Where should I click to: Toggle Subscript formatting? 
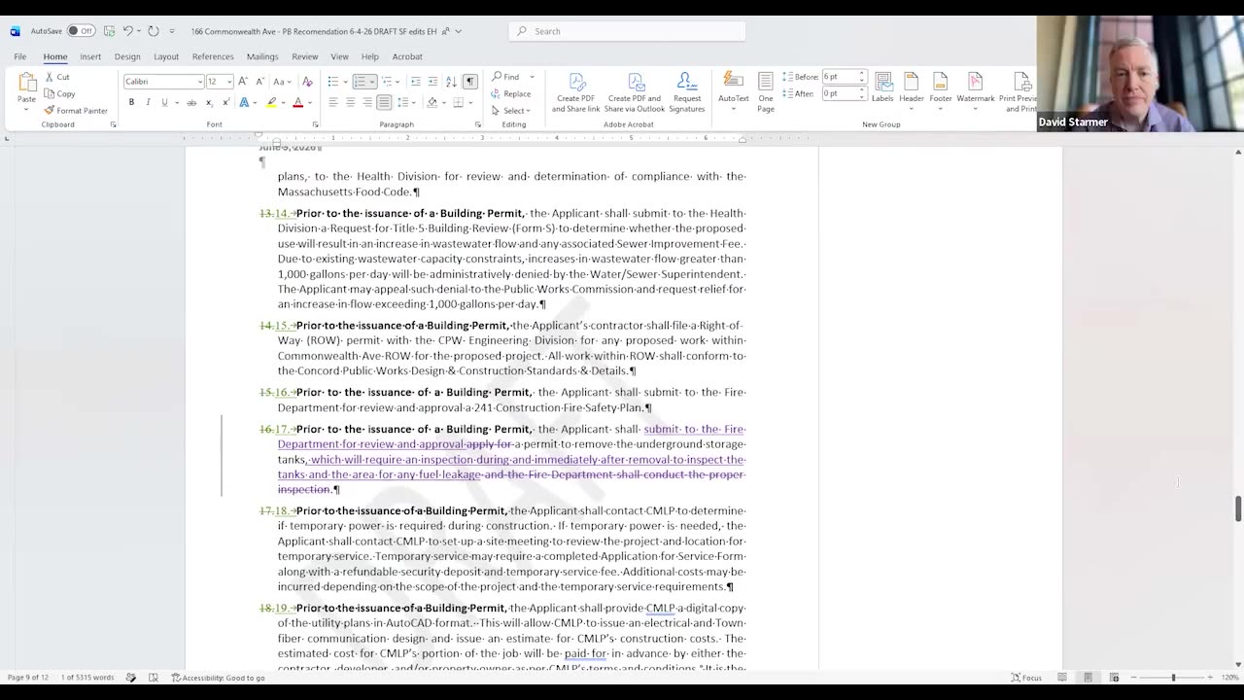(209, 102)
